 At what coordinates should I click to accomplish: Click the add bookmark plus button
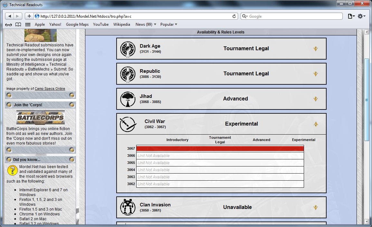pyautogui.click(x=29, y=16)
